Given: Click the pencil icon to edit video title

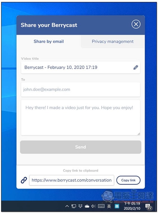Looking at the screenshot, I should (x=136, y=67).
